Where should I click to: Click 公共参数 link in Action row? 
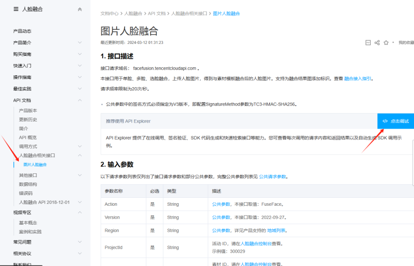221,204
